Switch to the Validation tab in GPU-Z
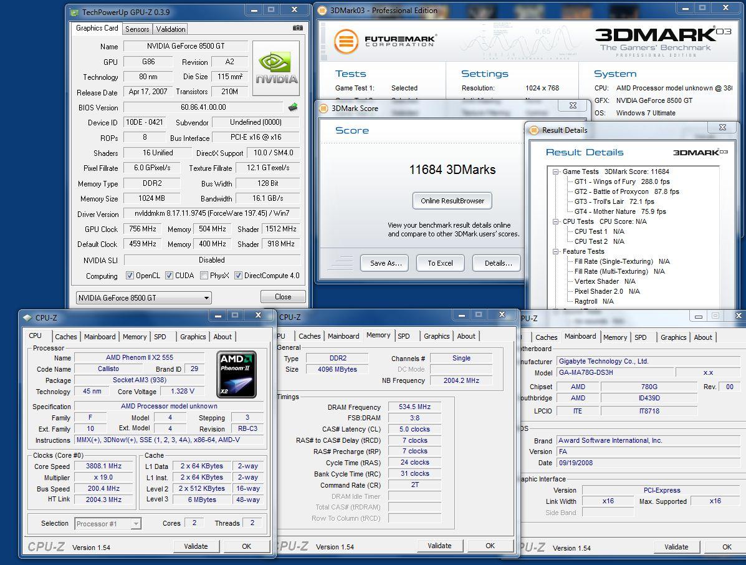Viewport: 746px width, 565px height. click(x=171, y=29)
